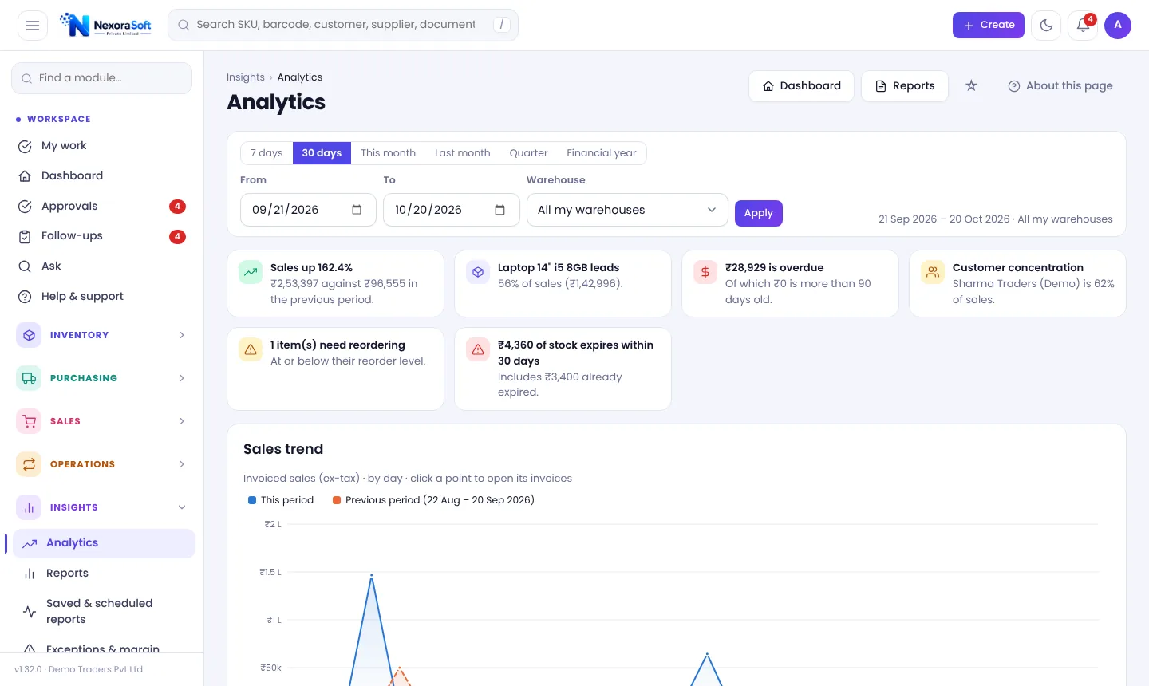
Task: Open the To date calendar picker icon
Action: (500, 210)
